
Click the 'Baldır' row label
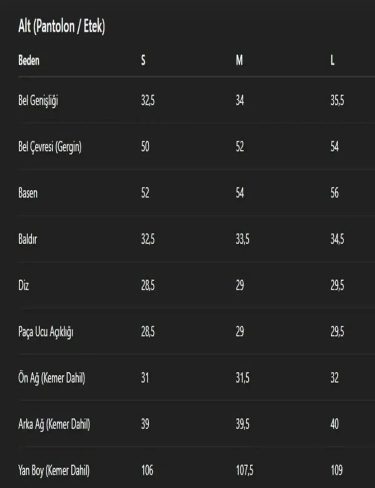click(28, 239)
